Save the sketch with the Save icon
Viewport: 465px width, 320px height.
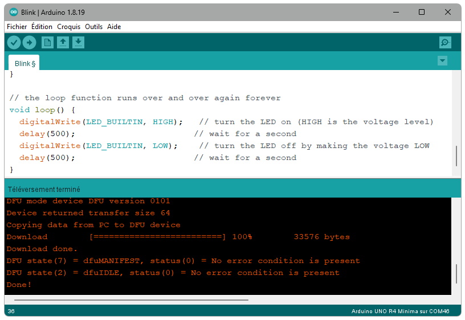79,43
